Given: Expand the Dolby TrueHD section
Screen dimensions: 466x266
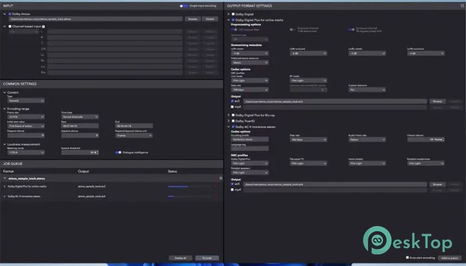Looking at the screenshot, I should (228, 121).
